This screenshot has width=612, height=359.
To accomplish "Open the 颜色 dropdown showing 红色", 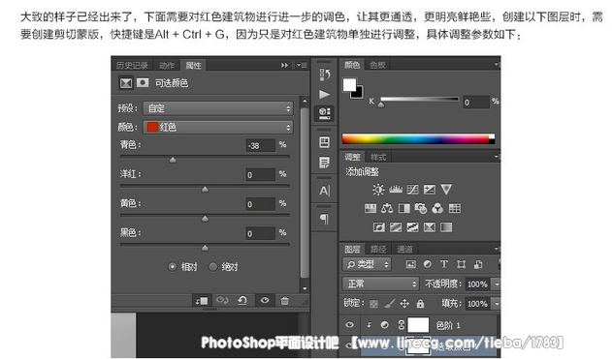I will [x=218, y=127].
